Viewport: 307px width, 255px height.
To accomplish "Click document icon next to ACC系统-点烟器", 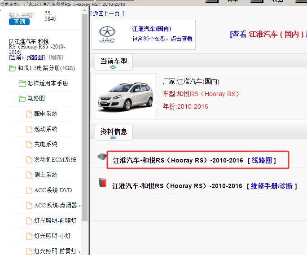I will click(x=29, y=206).
